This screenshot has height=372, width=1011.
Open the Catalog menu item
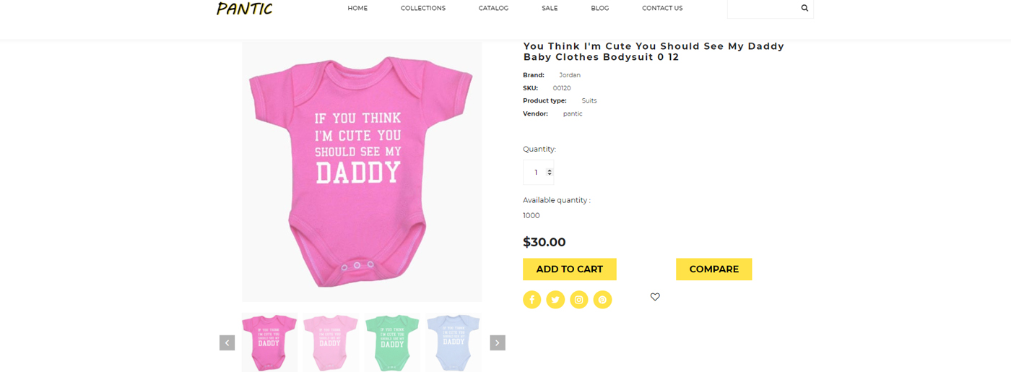click(x=493, y=9)
